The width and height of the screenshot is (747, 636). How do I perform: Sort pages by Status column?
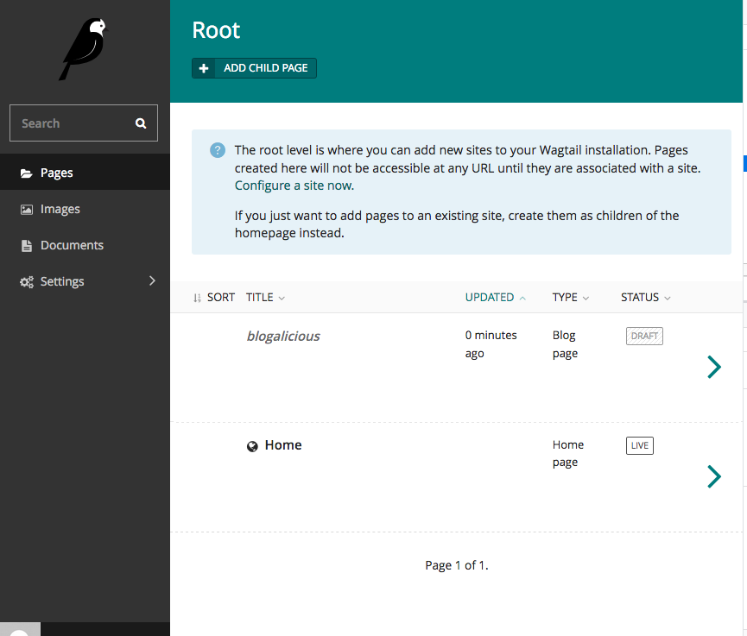(645, 298)
